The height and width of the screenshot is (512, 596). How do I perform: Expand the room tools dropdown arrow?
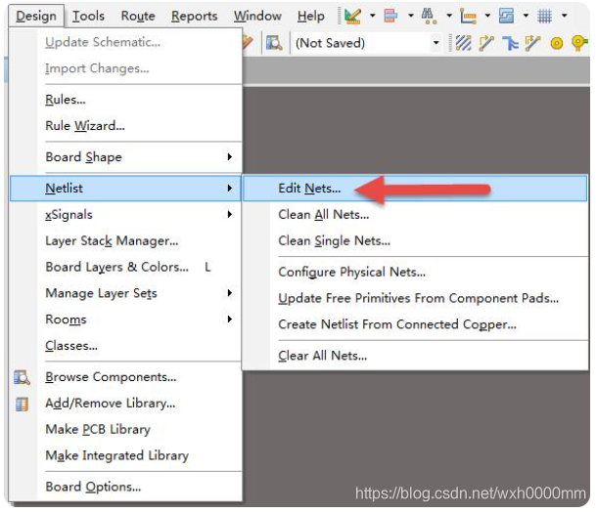527,16
